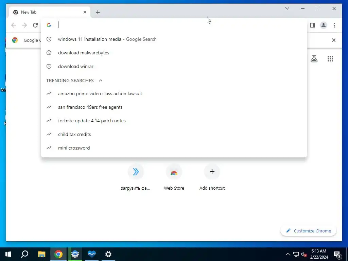Open File Explorer from the taskbar

click(41, 254)
